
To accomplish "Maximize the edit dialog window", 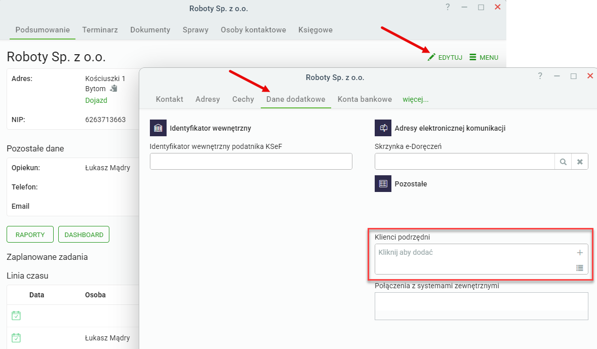I will coord(573,76).
